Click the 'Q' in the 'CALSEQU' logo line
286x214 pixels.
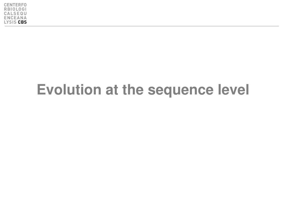(x=22, y=14)
